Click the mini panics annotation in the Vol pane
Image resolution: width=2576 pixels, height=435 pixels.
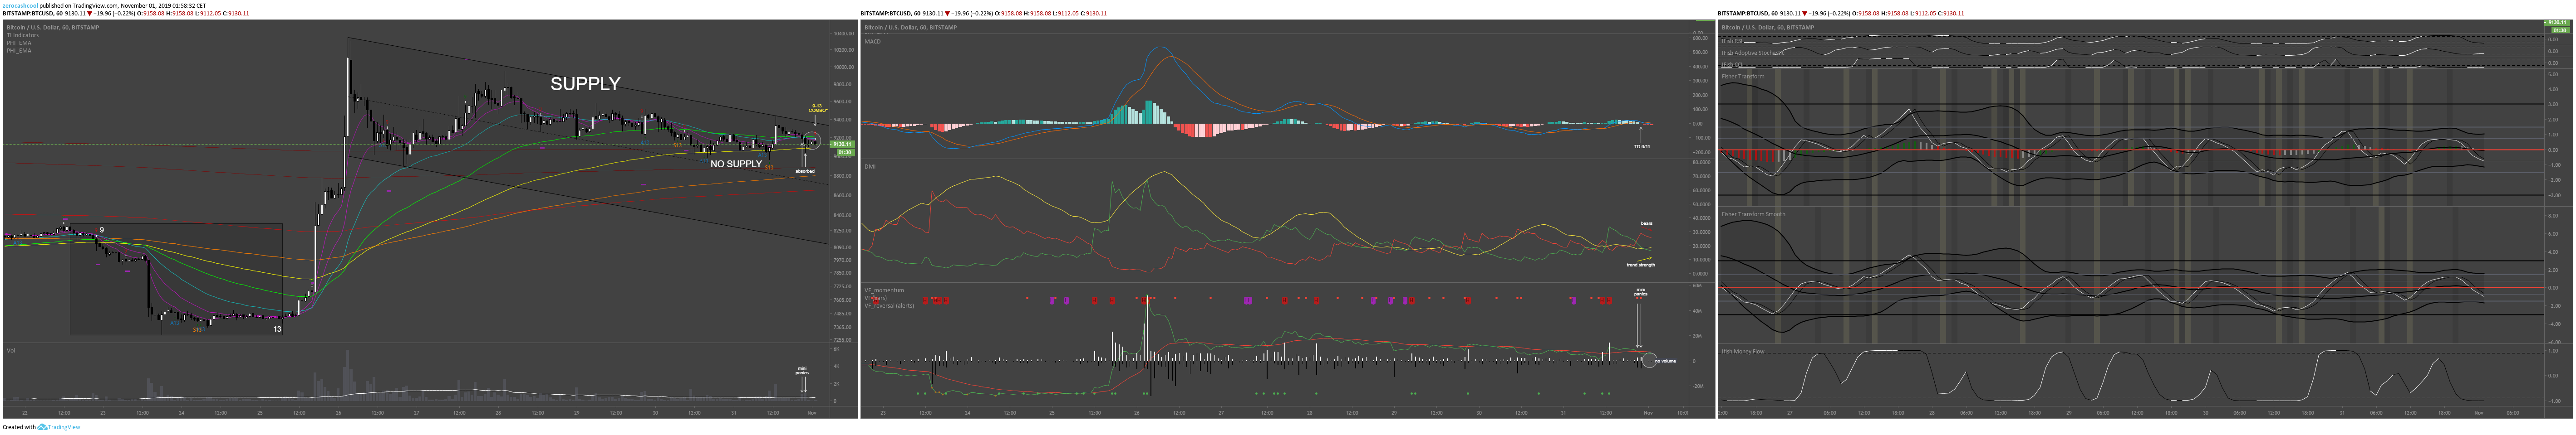802,371
